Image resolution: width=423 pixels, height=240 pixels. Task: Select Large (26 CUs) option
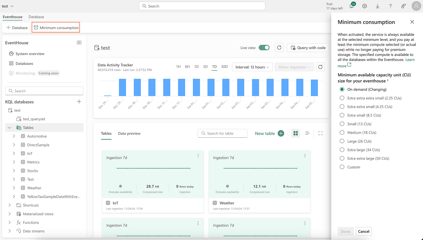click(x=342, y=141)
